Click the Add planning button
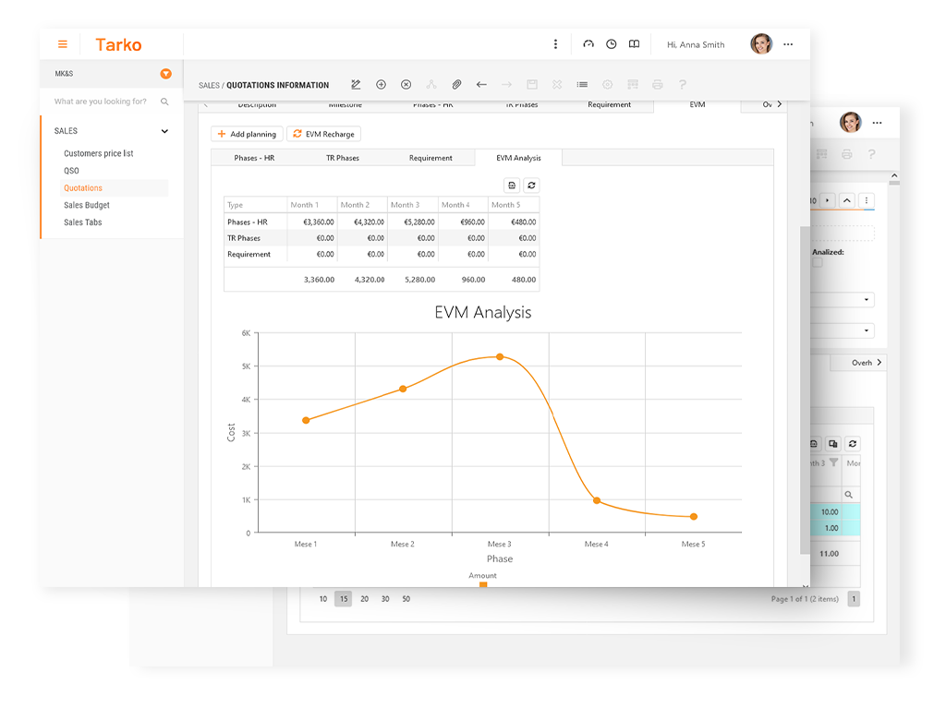This screenshot has width=946, height=720. tap(247, 134)
